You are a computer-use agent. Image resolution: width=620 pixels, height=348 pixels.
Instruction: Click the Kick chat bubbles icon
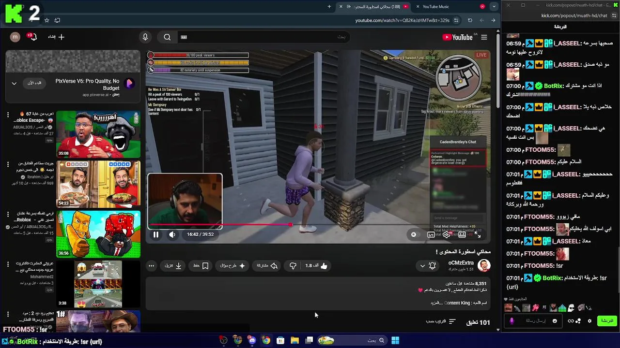[578, 321]
